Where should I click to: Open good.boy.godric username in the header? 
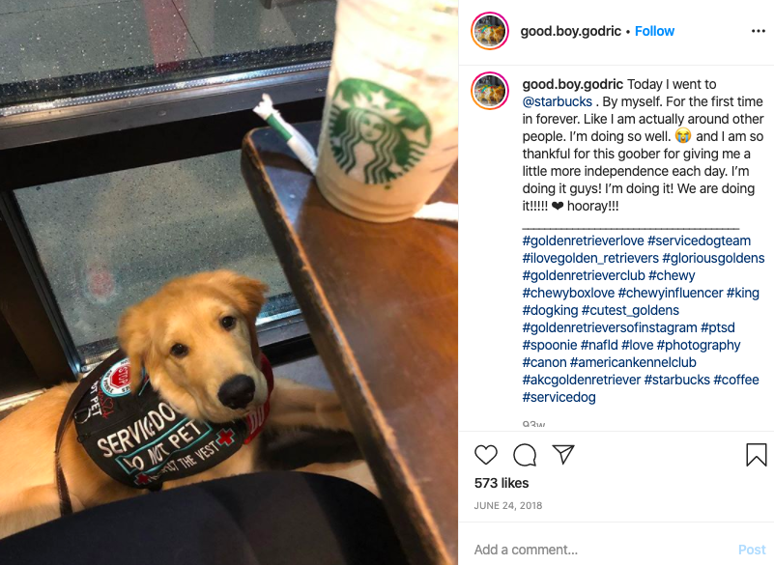coord(571,31)
